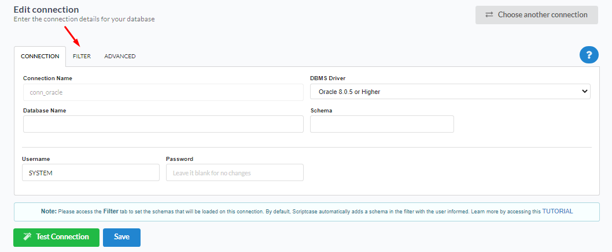Select the CONNECTION tab
This screenshot has width=612, height=252.
coord(40,57)
